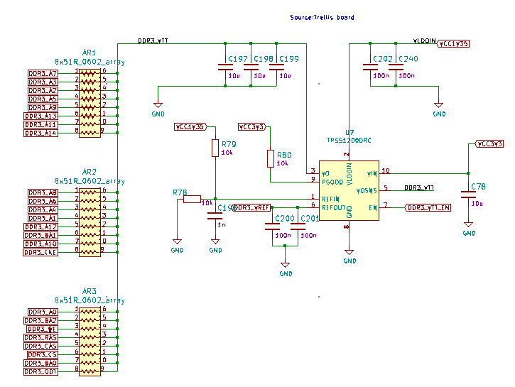
Task: Select resistor R78 symbol
Action: (192, 199)
